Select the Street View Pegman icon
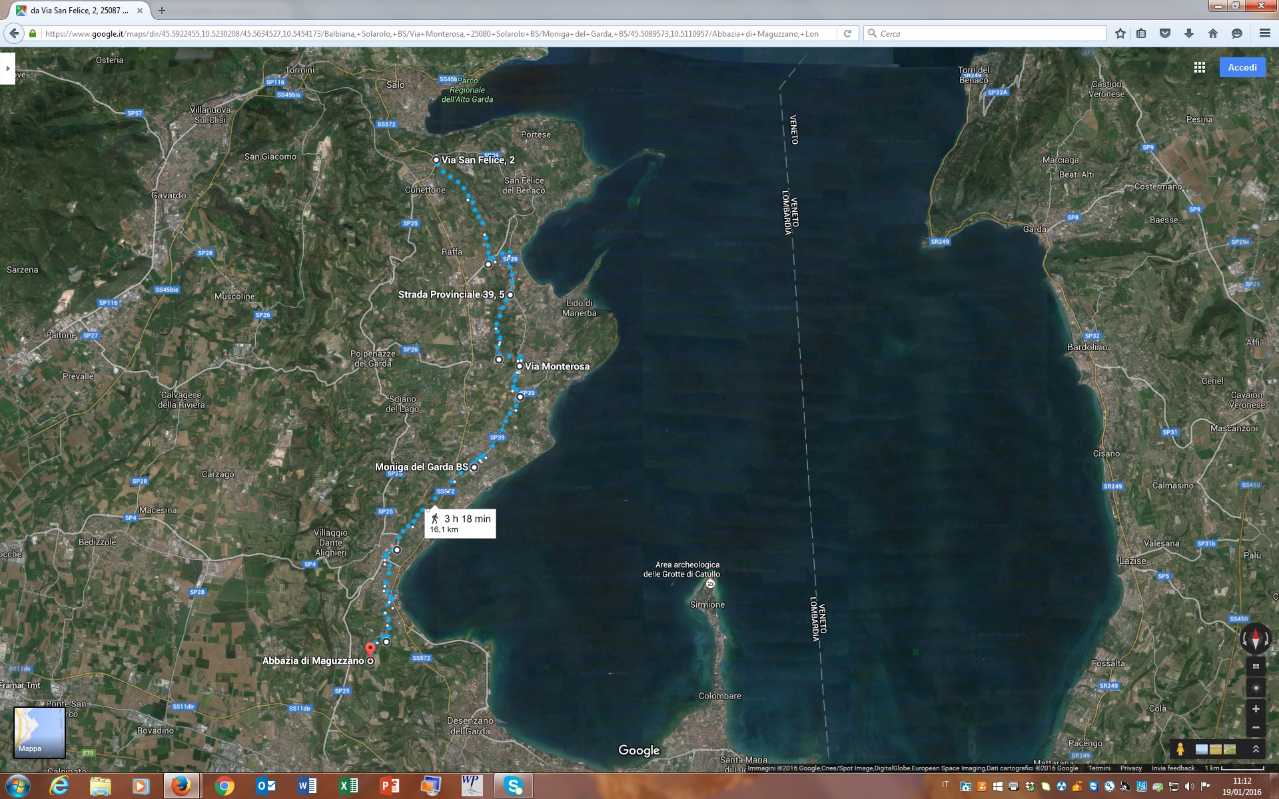 tap(1180, 749)
